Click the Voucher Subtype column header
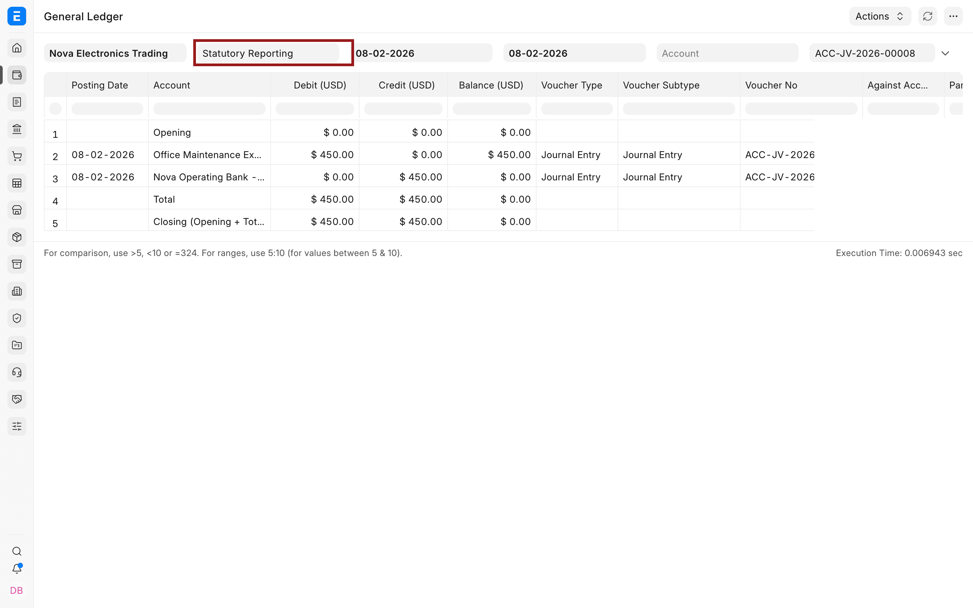973x608 pixels. coord(679,85)
